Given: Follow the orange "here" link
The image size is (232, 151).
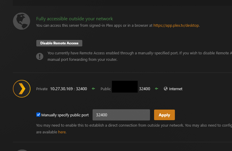Looking at the screenshot, I should pos(62,132).
